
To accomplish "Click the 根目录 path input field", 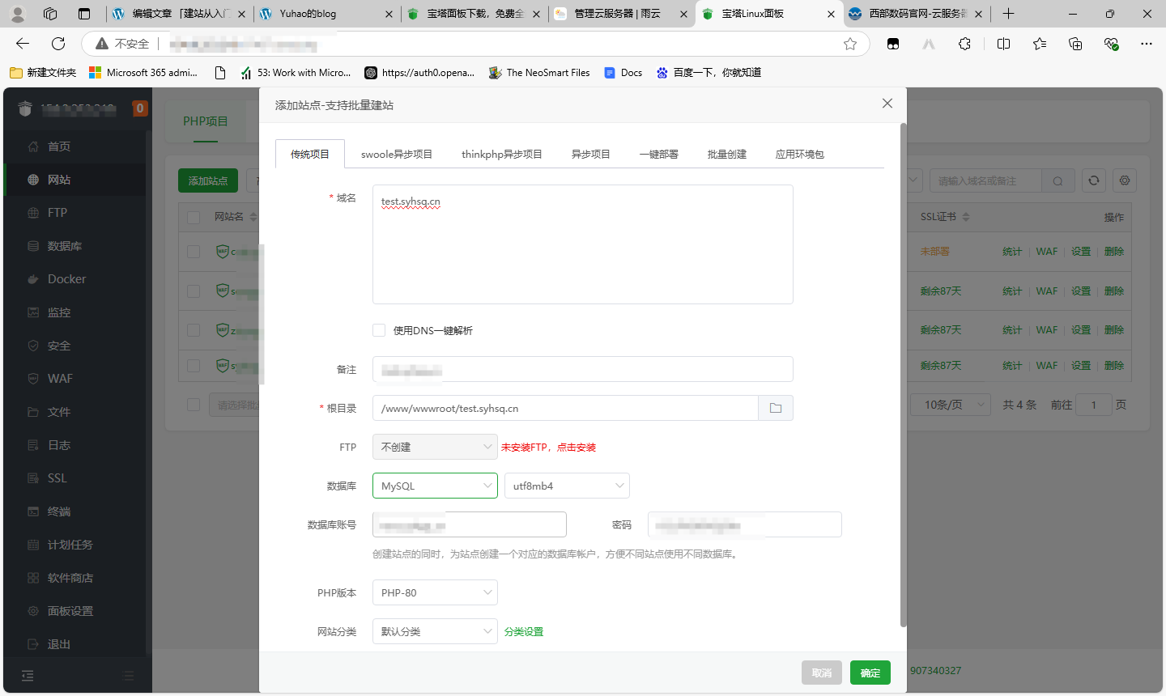I will [x=565, y=408].
